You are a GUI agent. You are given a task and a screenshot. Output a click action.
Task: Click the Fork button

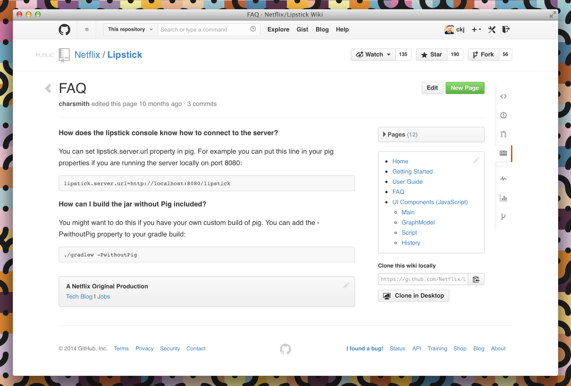tap(483, 54)
